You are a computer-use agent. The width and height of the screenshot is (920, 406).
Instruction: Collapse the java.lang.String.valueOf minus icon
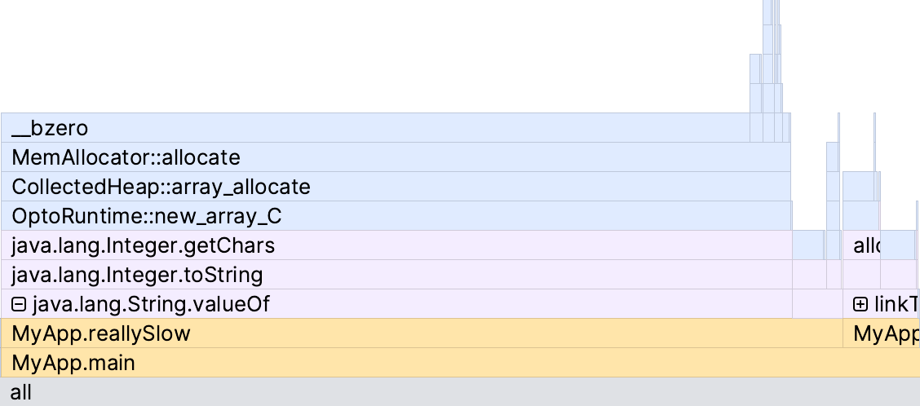[19, 305]
